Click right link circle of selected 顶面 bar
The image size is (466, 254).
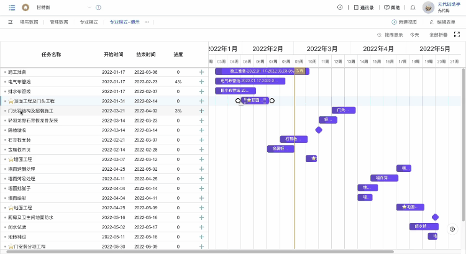[x=272, y=101]
